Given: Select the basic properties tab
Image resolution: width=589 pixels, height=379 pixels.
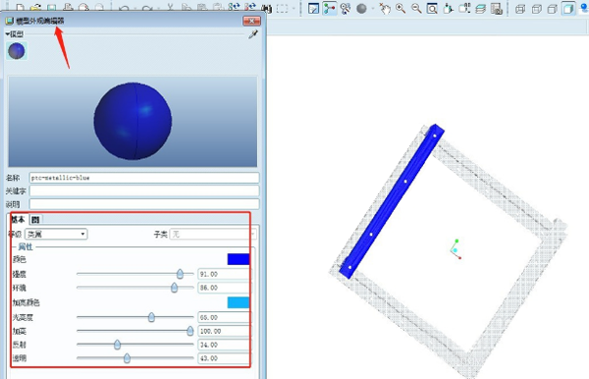Looking at the screenshot, I should 18,219.
